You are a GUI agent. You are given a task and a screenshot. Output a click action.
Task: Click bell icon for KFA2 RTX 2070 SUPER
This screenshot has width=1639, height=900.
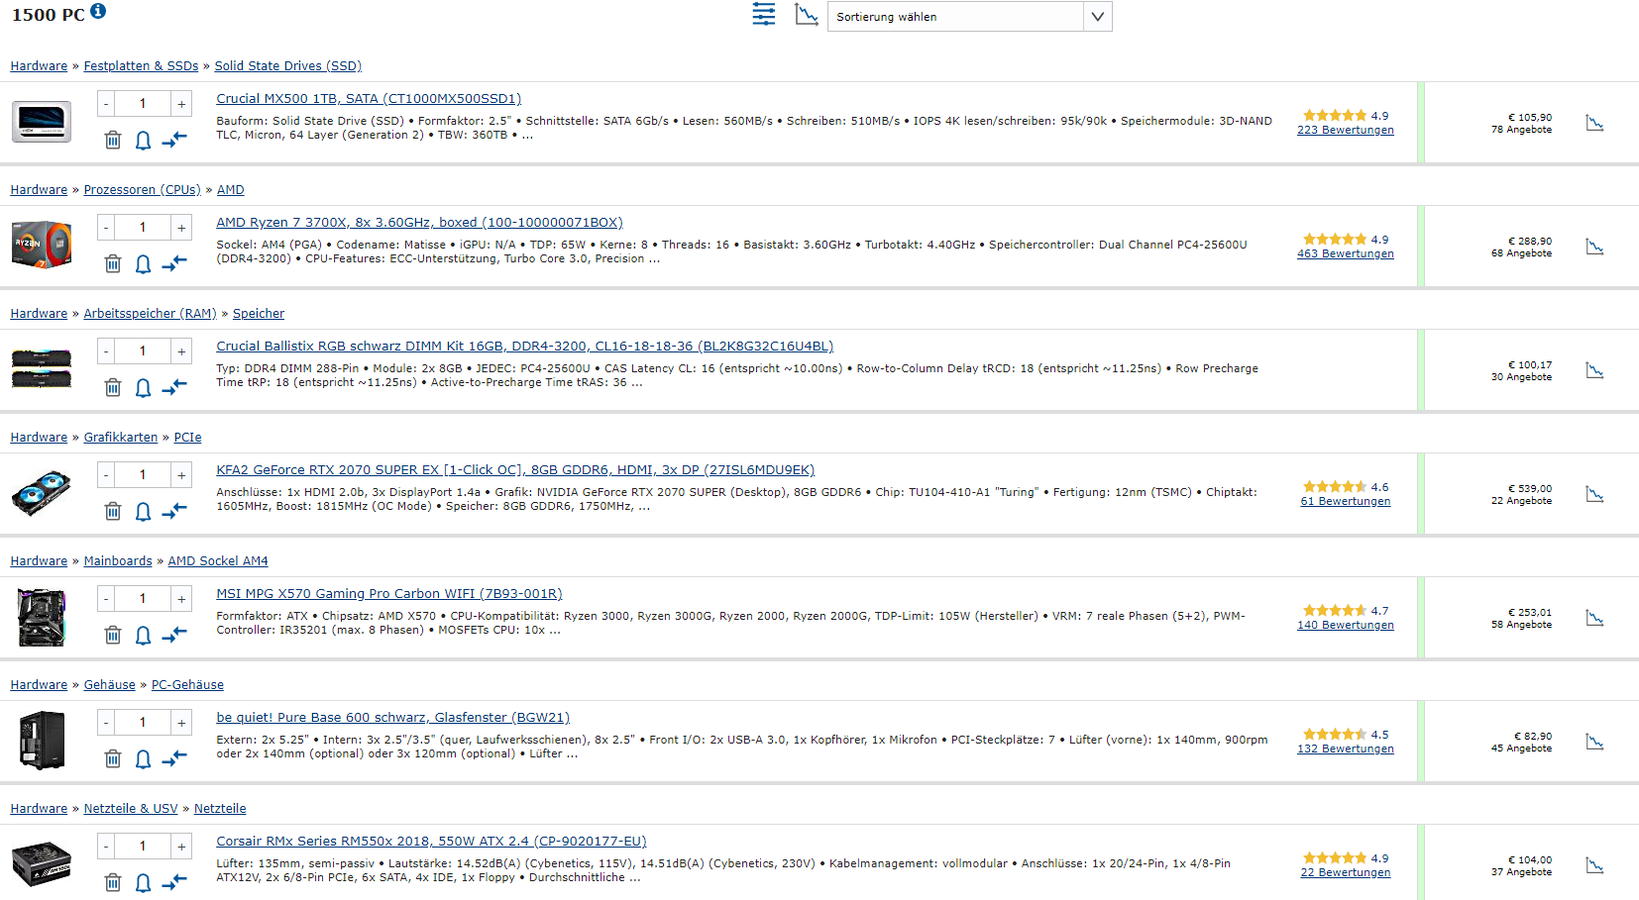[143, 512]
